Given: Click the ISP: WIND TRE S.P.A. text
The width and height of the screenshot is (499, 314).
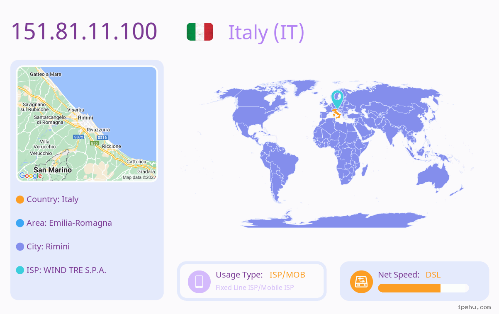Looking at the screenshot, I should [x=66, y=270].
